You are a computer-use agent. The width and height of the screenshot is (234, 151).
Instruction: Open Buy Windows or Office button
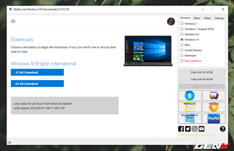190,118
